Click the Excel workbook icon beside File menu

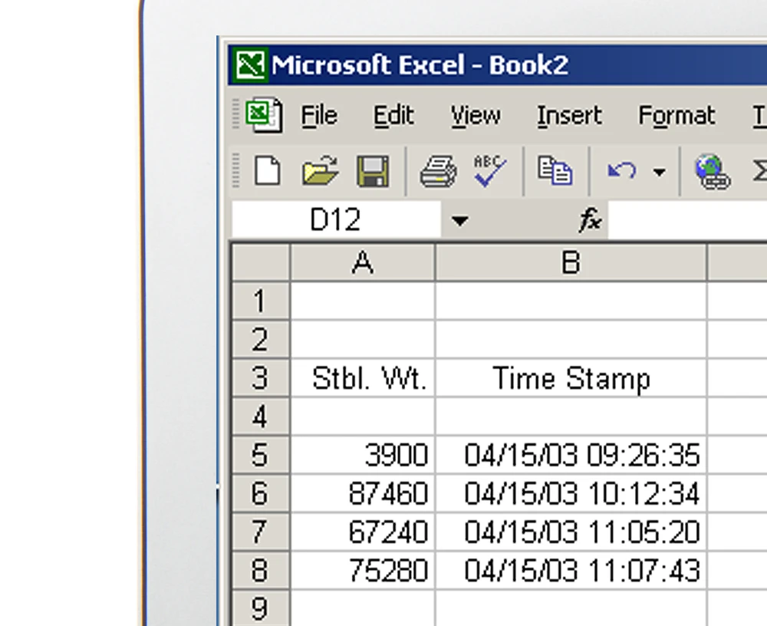[x=263, y=116]
